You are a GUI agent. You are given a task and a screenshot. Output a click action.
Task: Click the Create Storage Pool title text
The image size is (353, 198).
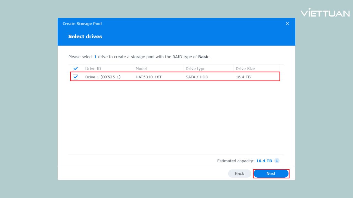tap(82, 24)
